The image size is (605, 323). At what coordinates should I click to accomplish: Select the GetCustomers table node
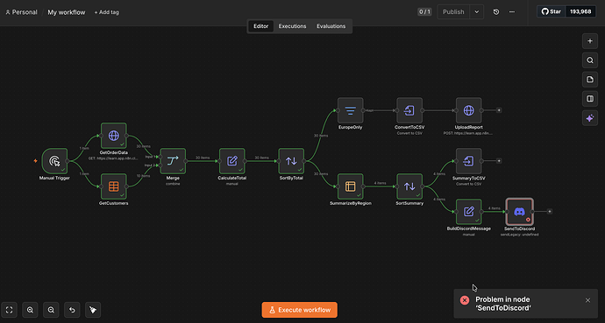[113, 186]
